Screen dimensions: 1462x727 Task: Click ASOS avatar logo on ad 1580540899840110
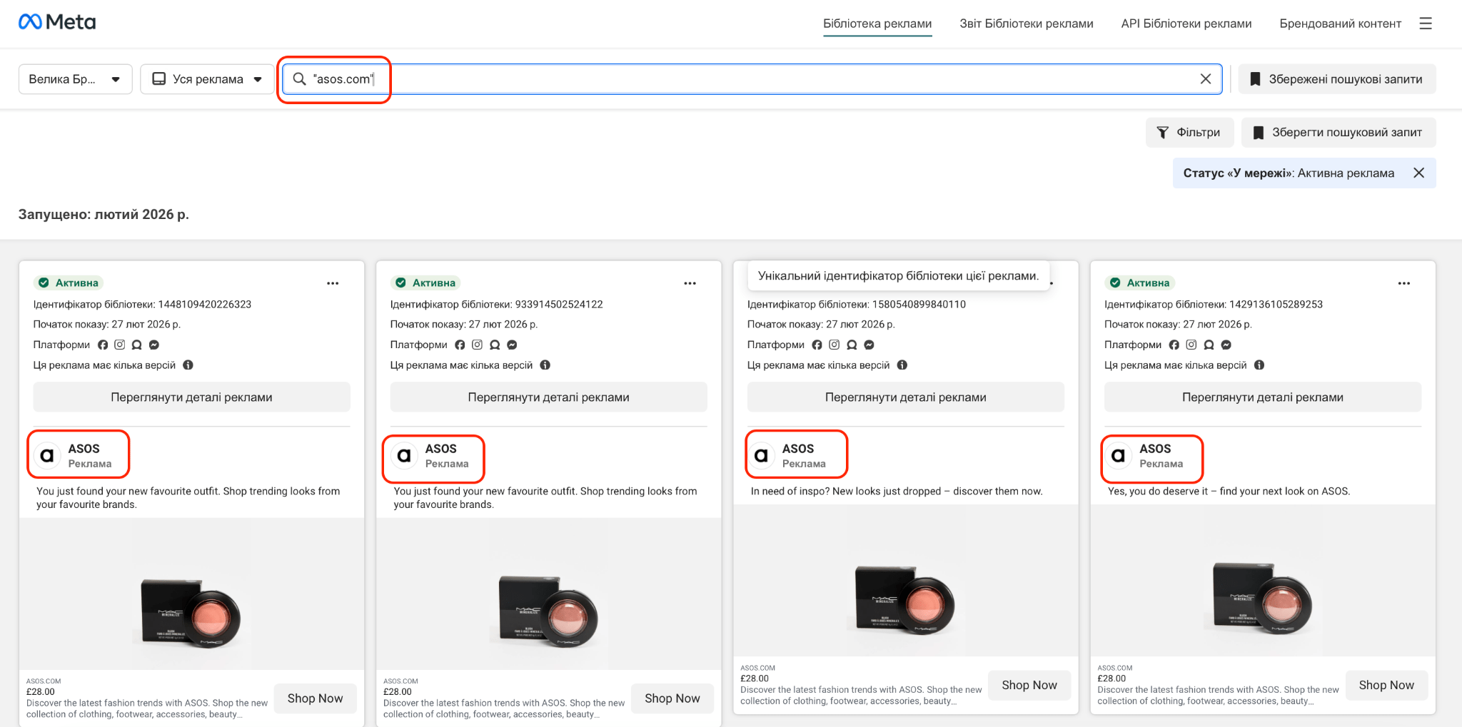[x=761, y=455]
